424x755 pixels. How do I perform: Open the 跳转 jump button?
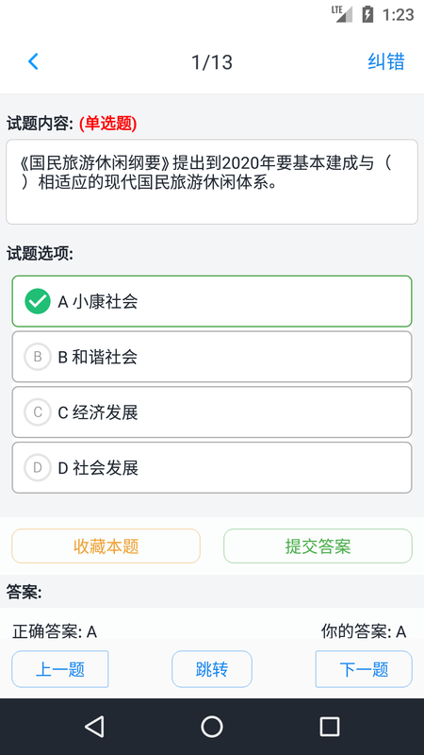pyautogui.click(x=212, y=669)
